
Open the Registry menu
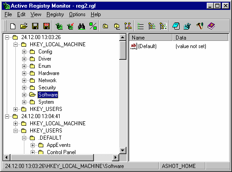[x=55, y=14]
